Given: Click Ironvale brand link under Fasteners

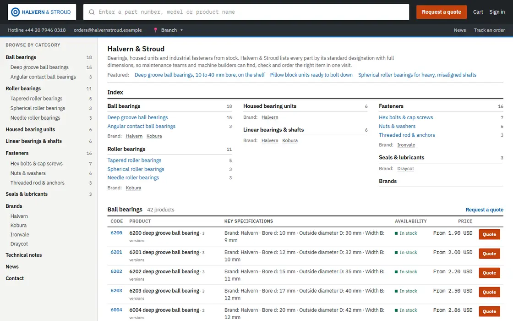Looking at the screenshot, I should 406,145.
